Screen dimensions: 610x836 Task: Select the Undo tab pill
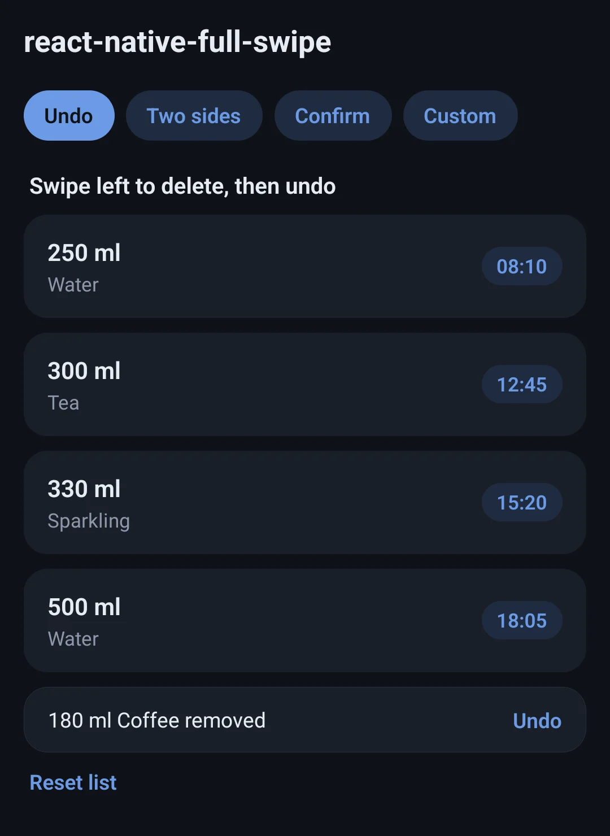pyautogui.click(x=69, y=116)
